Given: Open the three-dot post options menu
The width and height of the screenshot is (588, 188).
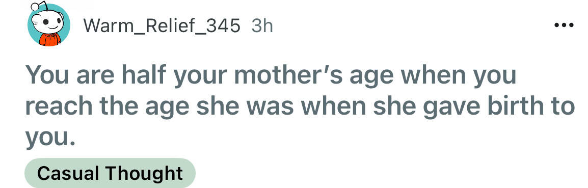Looking at the screenshot, I should click(x=564, y=25).
